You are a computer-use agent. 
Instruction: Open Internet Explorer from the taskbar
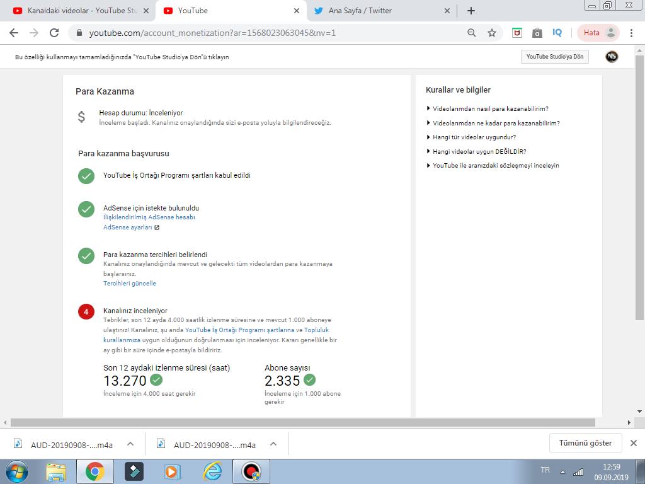click(x=212, y=471)
